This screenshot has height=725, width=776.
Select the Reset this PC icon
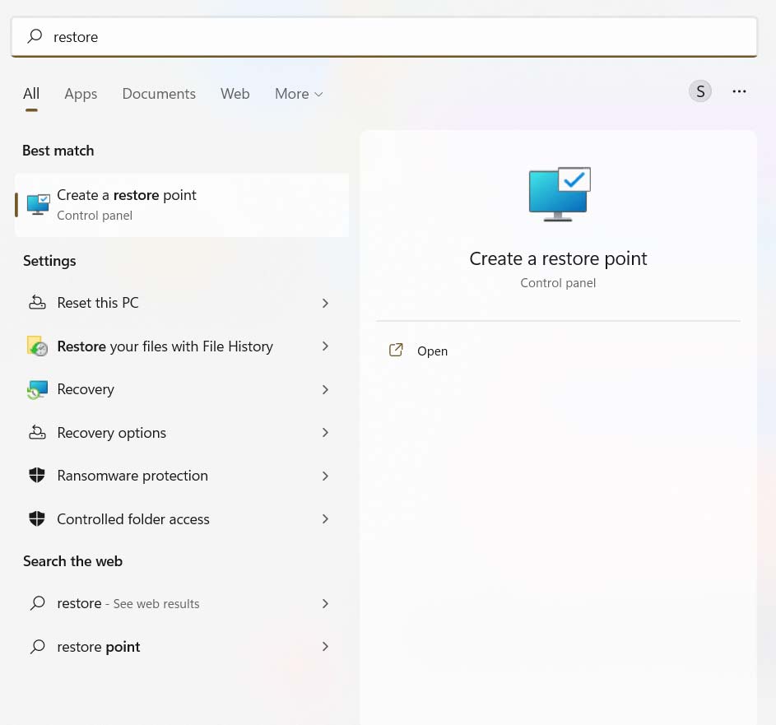pyautogui.click(x=37, y=302)
